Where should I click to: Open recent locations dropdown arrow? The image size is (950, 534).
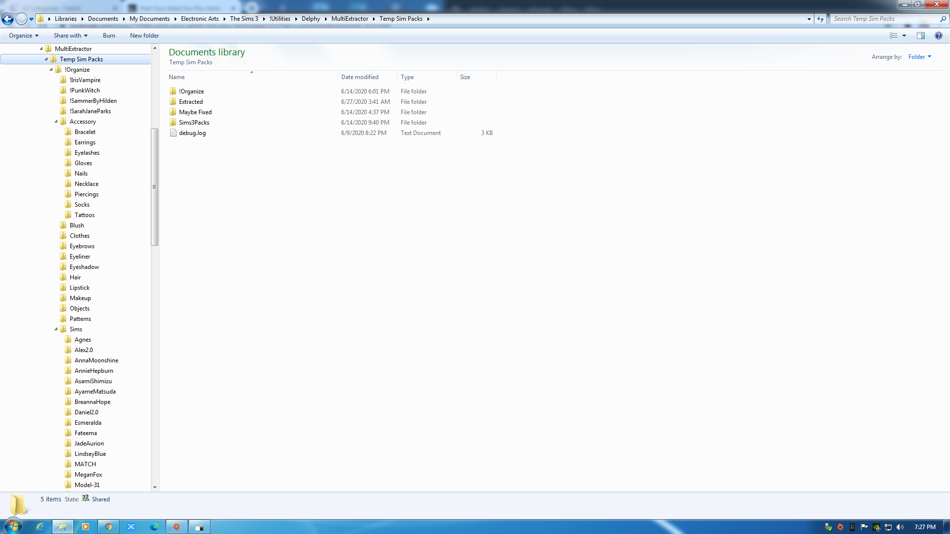(x=31, y=19)
